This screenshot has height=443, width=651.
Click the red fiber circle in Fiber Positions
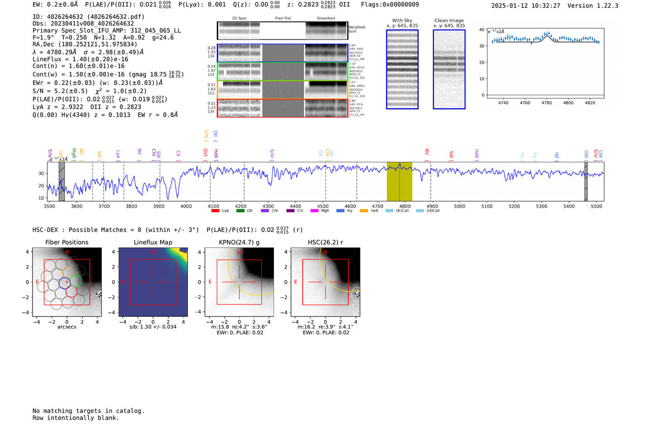tap(72, 291)
